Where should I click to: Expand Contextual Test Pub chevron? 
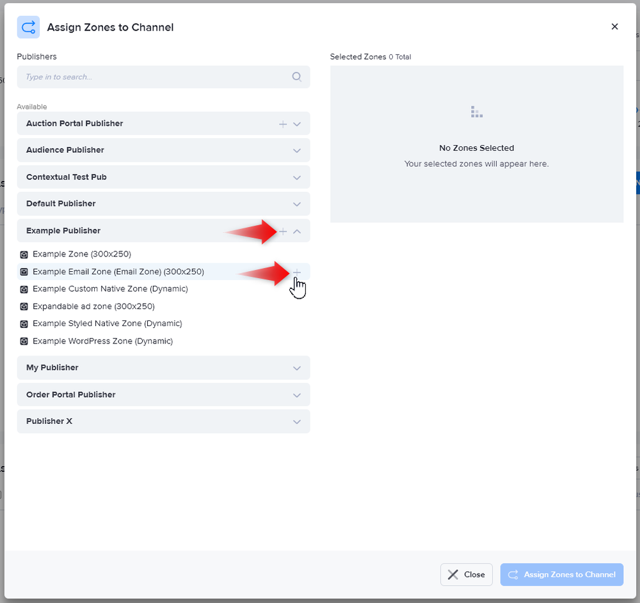click(297, 177)
